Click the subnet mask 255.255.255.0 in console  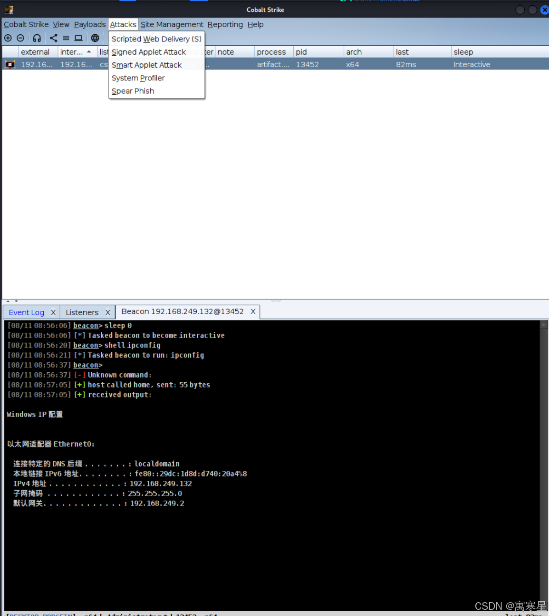pos(155,494)
